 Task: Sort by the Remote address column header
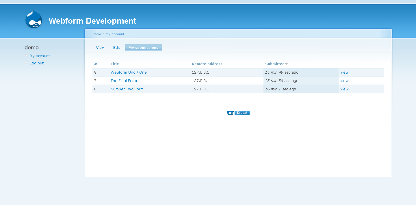207,64
